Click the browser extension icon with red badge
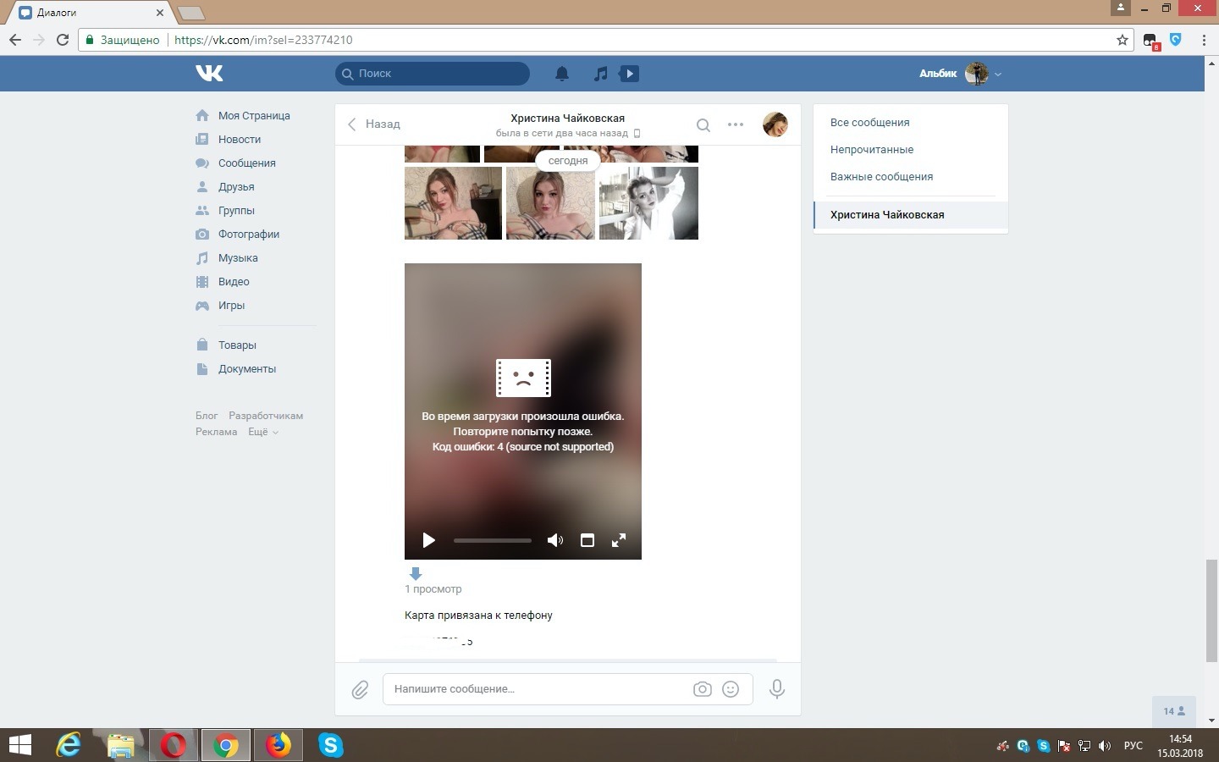This screenshot has height=762, width=1219. pos(1150,41)
